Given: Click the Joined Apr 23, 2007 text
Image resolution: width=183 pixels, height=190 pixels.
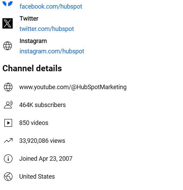Looking at the screenshot, I should coord(46,159).
